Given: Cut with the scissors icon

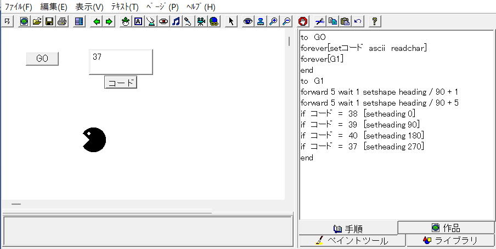Looking at the screenshot, I should [x=320, y=21].
